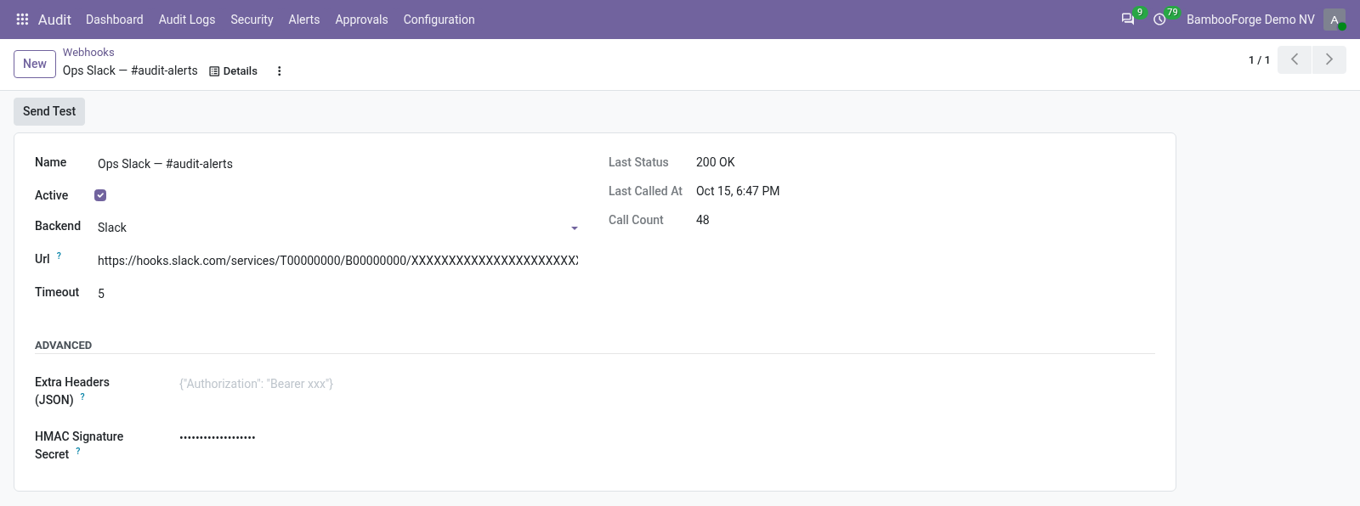Open the Alerts menu
Screen dimensions: 1360x506
pos(304,20)
